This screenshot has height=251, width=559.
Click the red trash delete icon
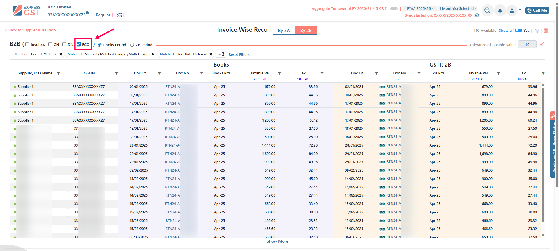click(546, 31)
